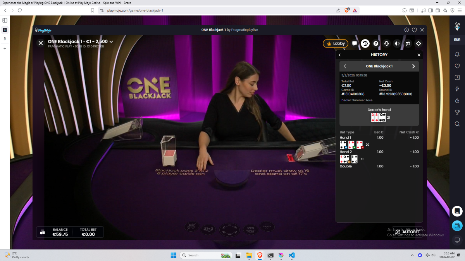Open game settings gear icon
This screenshot has width=465, height=261.
[x=418, y=44]
